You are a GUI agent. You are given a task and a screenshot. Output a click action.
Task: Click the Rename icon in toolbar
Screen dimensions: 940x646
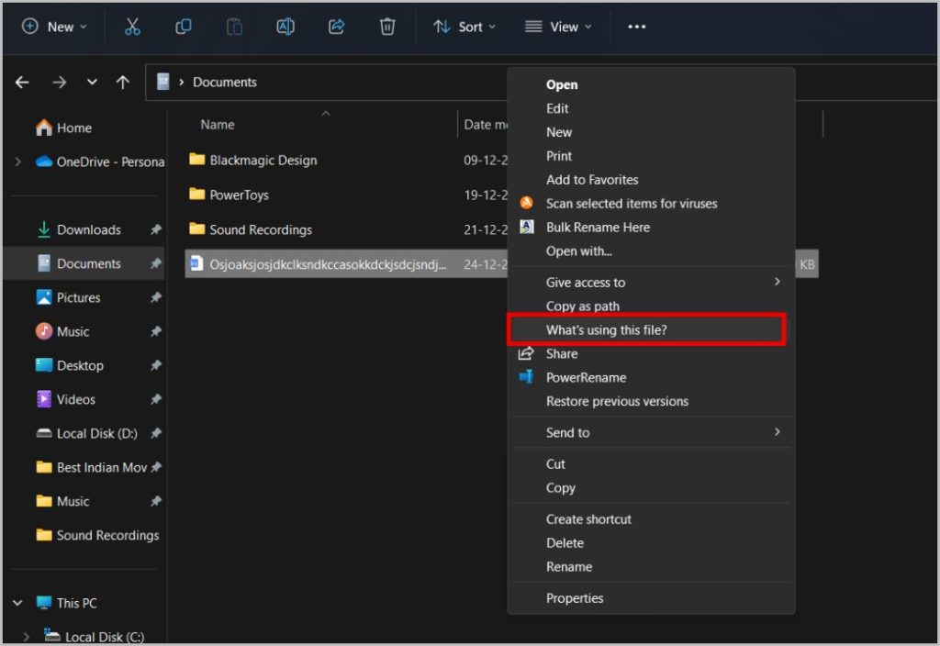pos(285,27)
